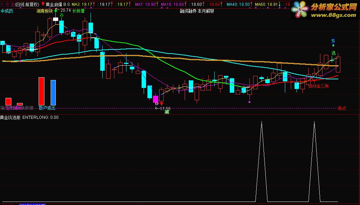The image size is (360, 205).
Task: Click the tall red retail flow bar
Action: click(x=42, y=91)
